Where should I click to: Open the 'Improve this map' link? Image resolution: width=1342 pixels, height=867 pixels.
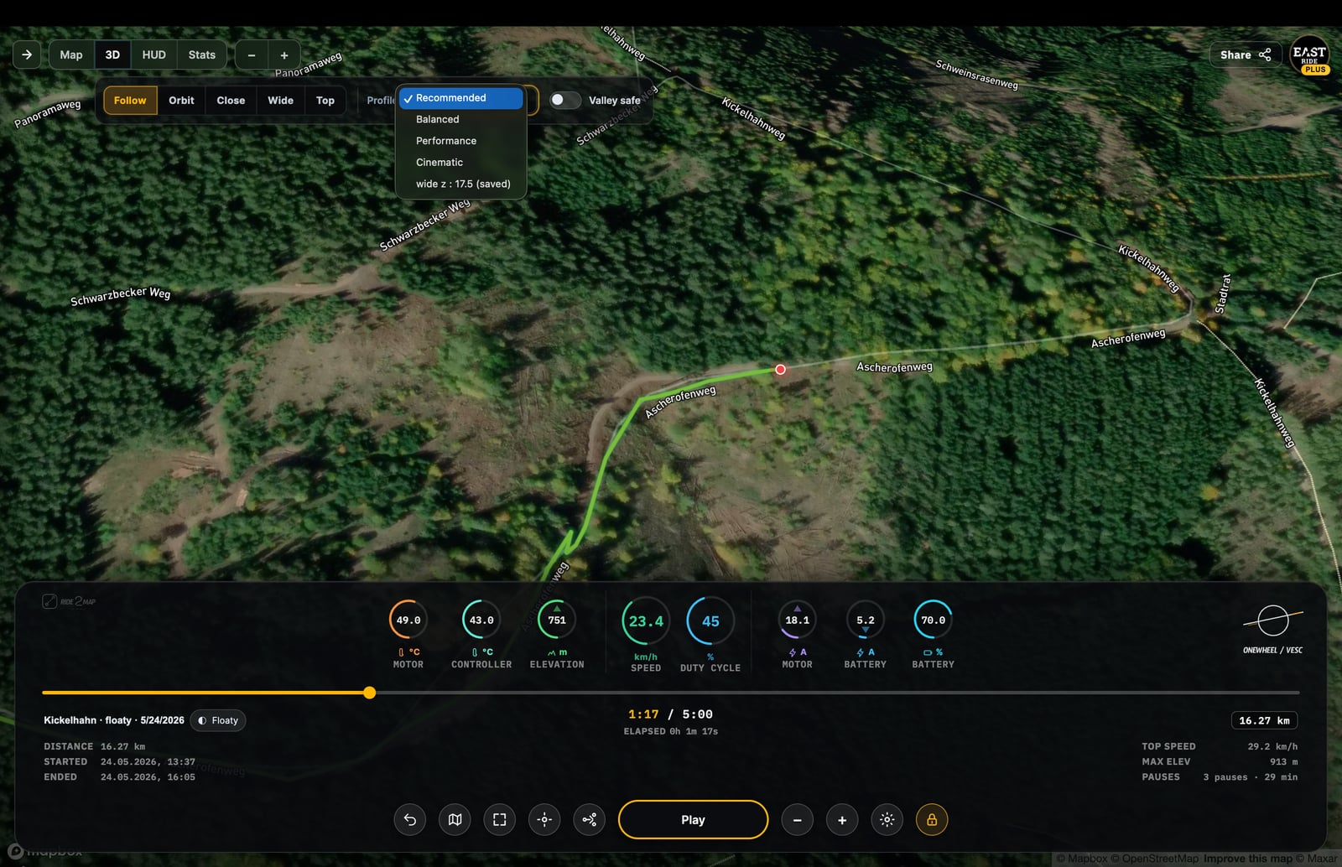[1248, 859]
